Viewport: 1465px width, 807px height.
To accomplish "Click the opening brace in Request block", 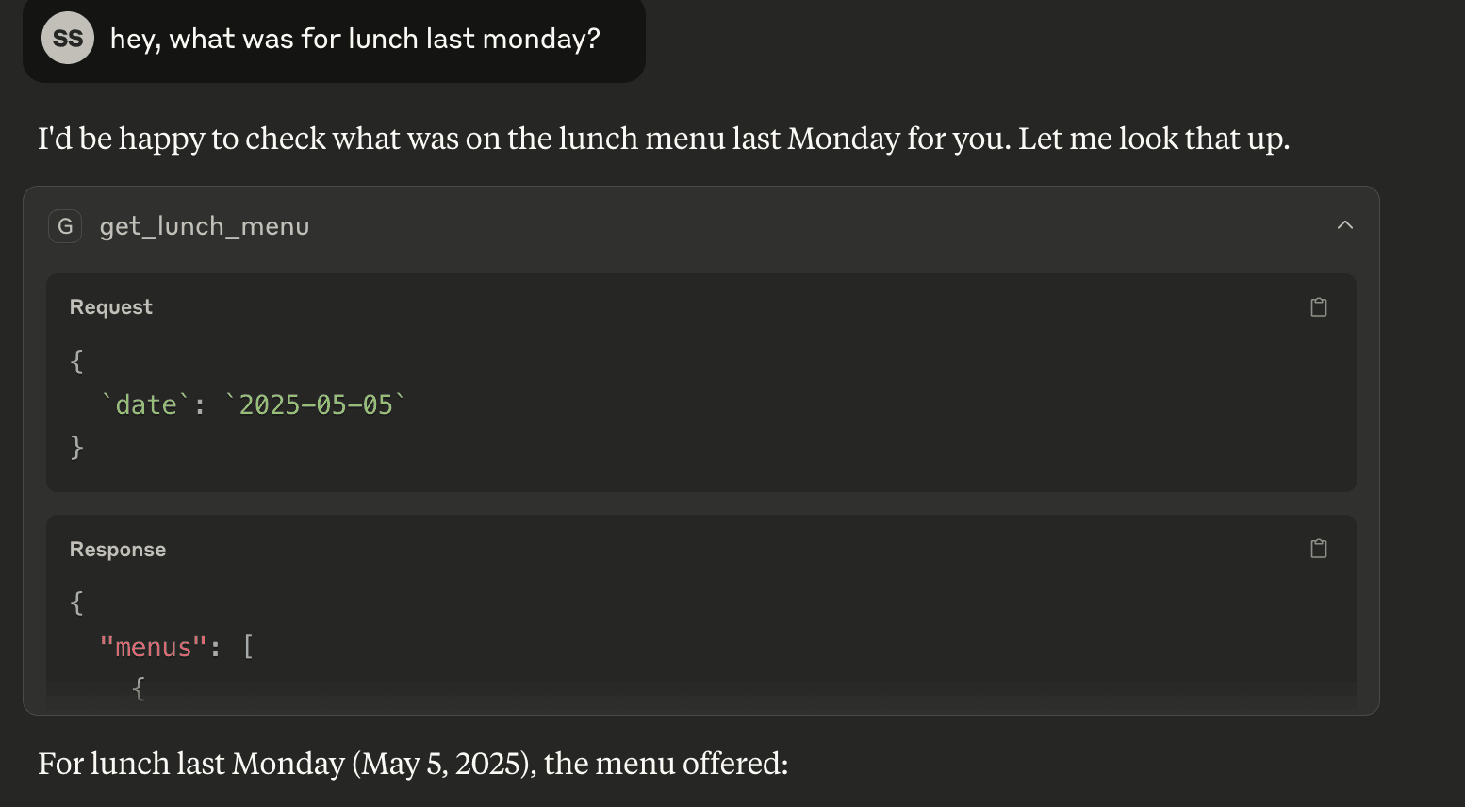I will click(77, 361).
